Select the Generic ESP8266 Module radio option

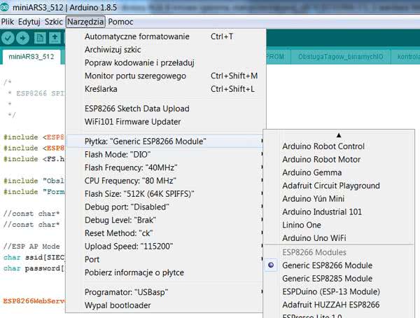pos(327,265)
